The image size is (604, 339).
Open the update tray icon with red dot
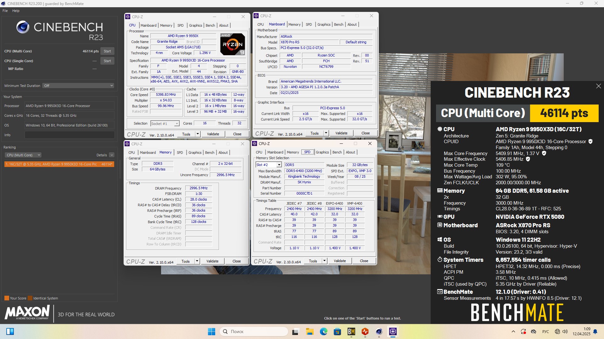[x=523, y=331]
